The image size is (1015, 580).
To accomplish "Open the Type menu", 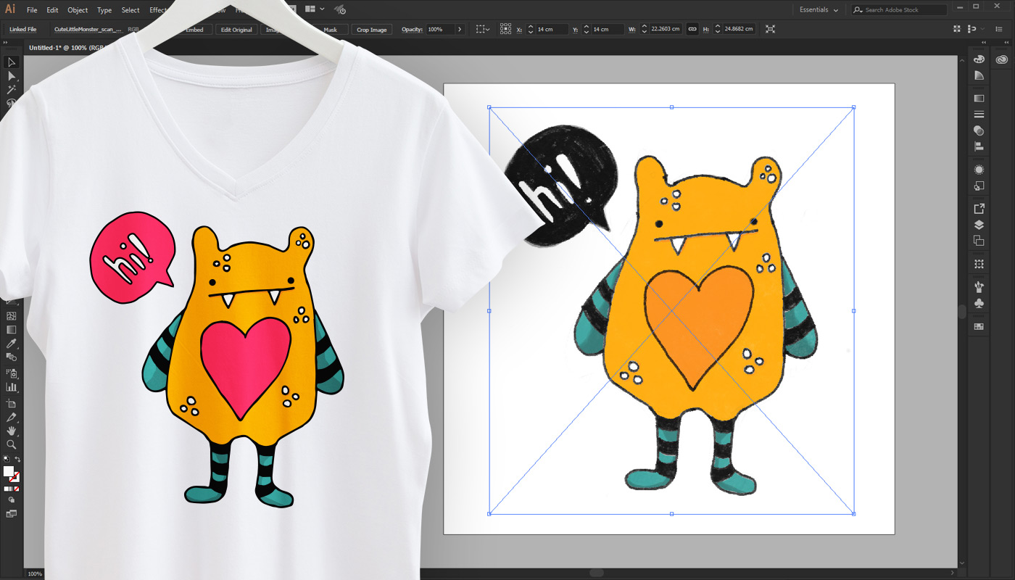I will coord(104,10).
